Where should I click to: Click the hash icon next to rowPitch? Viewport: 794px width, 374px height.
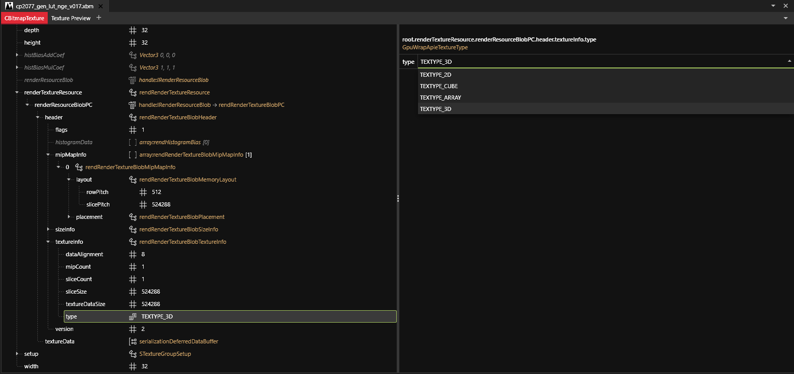tap(143, 192)
